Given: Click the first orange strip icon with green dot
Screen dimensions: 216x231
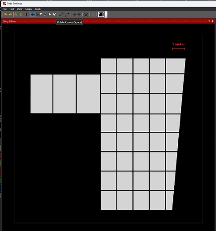Looking at the screenshot, I should coord(16,14).
